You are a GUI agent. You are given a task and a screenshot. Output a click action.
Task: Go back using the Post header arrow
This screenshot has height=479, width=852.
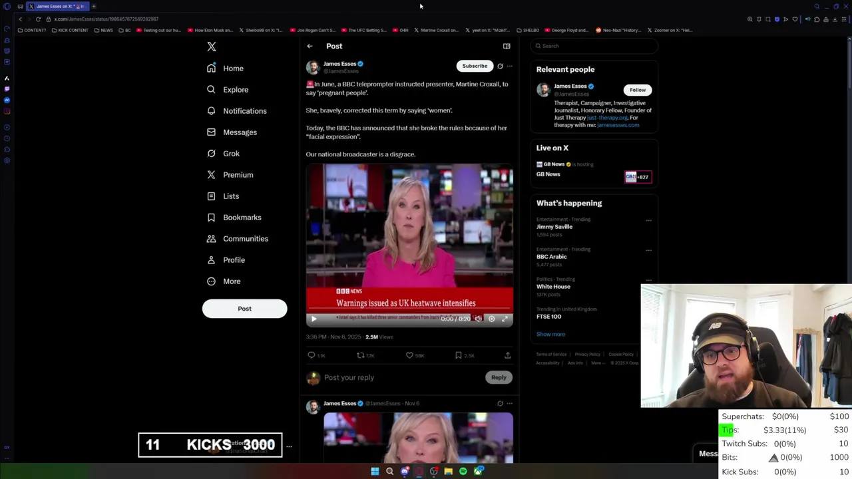(310, 47)
